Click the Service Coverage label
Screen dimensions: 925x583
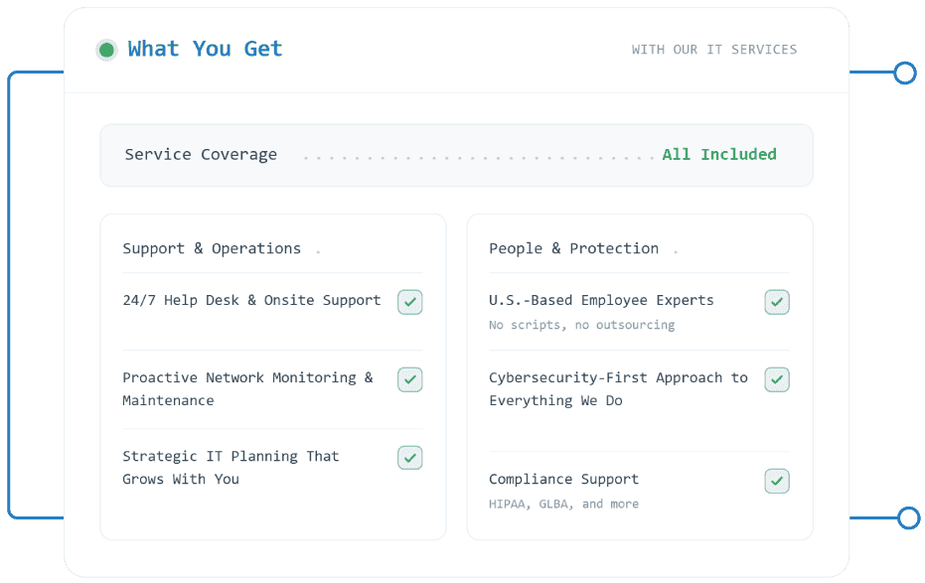tap(201, 155)
